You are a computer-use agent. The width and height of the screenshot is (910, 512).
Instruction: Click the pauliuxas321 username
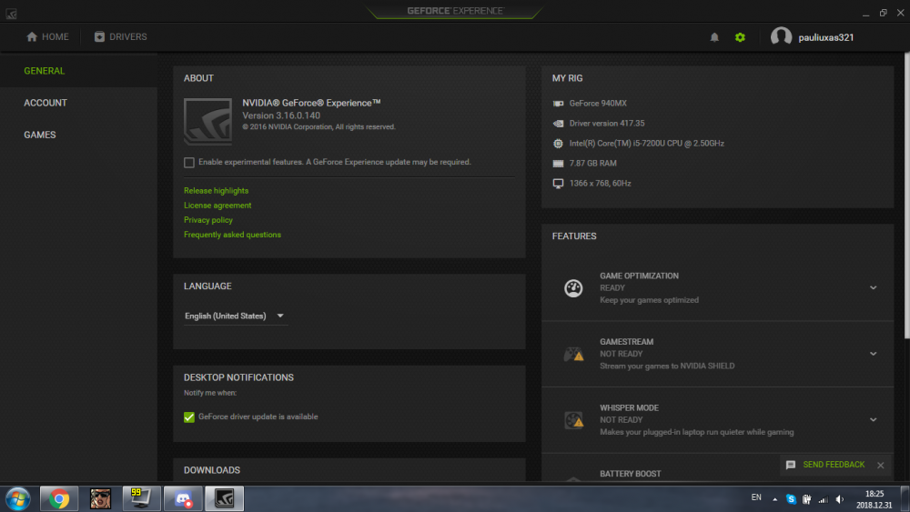click(826, 37)
